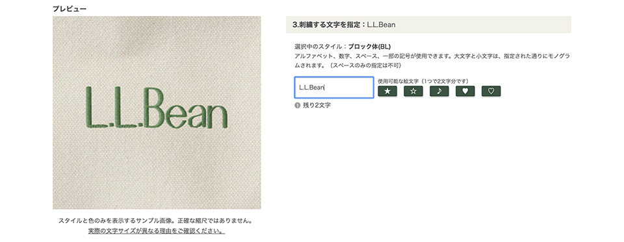This screenshot has height=242, width=624.
Task: Click the プレビュー heading
Action: pyautogui.click(x=70, y=8)
